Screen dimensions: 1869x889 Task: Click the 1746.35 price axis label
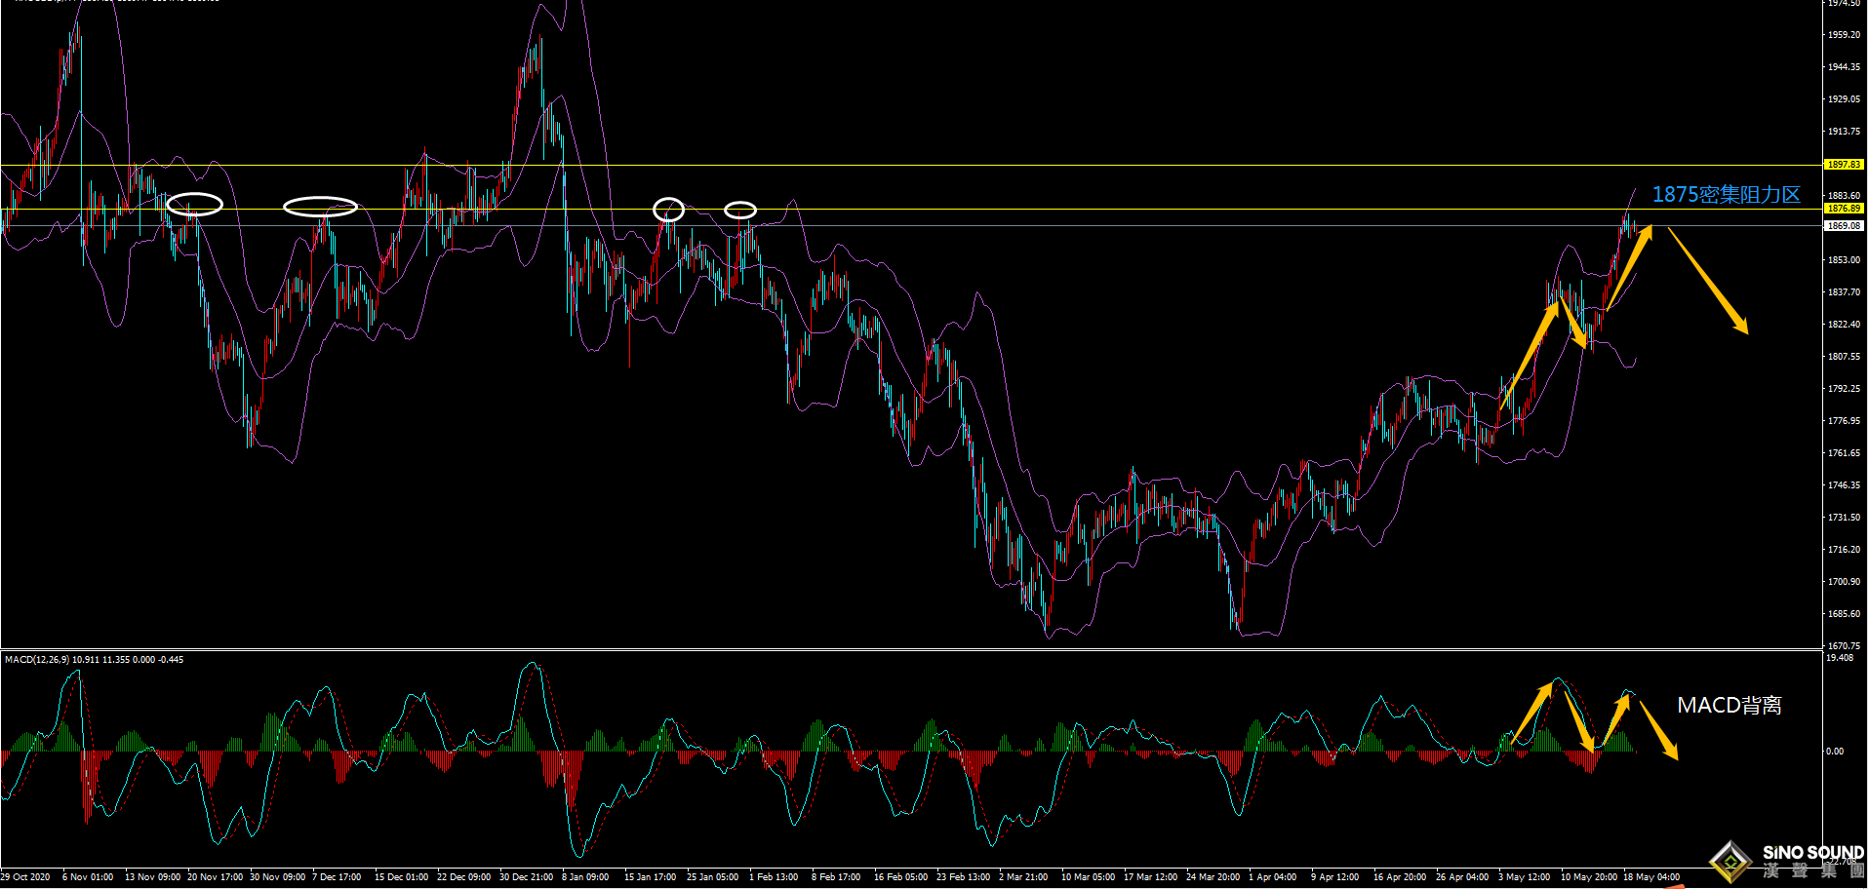click(1844, 485)
